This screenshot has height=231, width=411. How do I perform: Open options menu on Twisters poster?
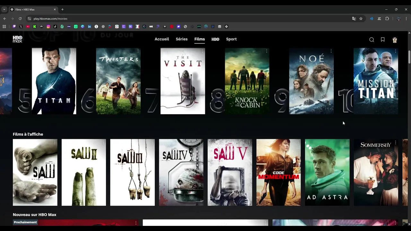(138, 51)
